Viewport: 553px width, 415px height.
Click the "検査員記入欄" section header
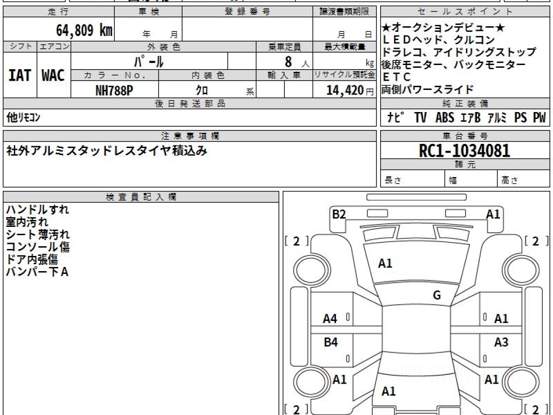coord(141,197)
